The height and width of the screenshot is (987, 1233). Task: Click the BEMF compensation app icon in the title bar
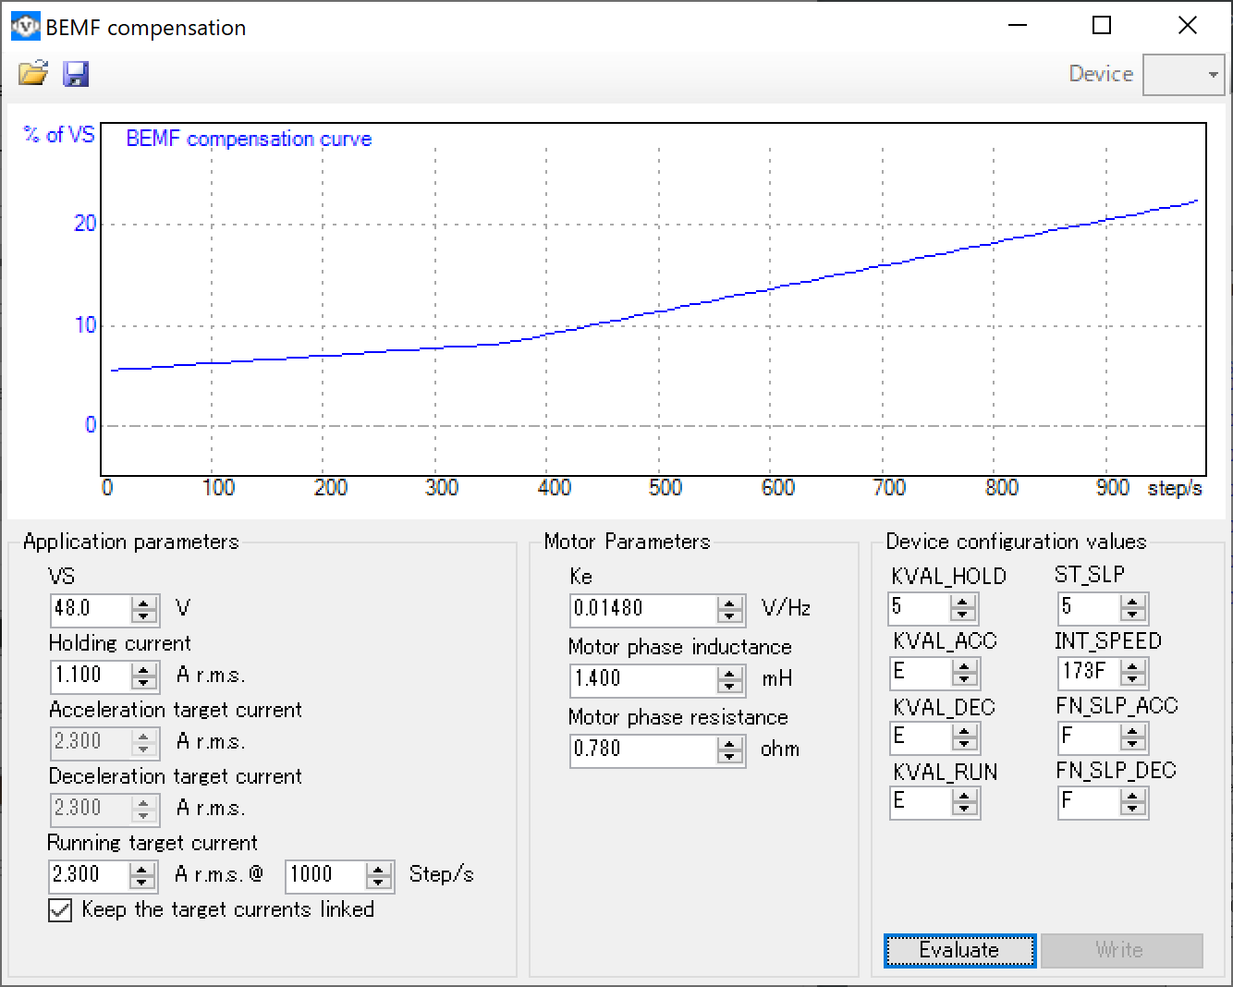point(25,27)
